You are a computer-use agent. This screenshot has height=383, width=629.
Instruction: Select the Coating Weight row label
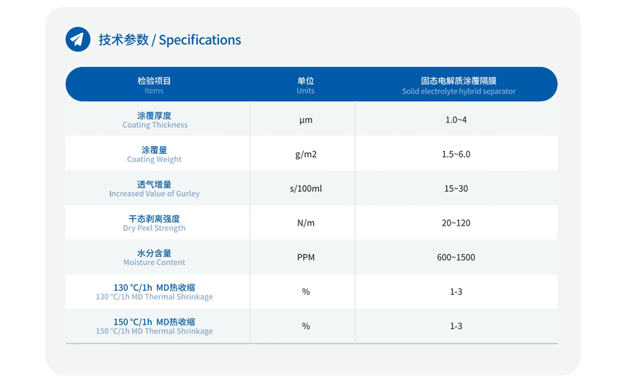[155, 154]
